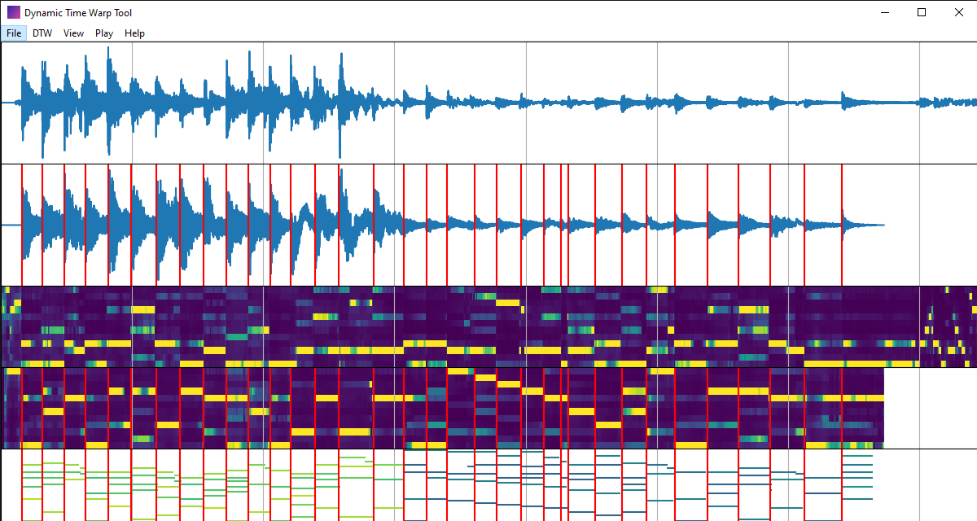The height and width of the screenshot is (521, 977).
Task: Open the View menu
Action: point(73,33)
